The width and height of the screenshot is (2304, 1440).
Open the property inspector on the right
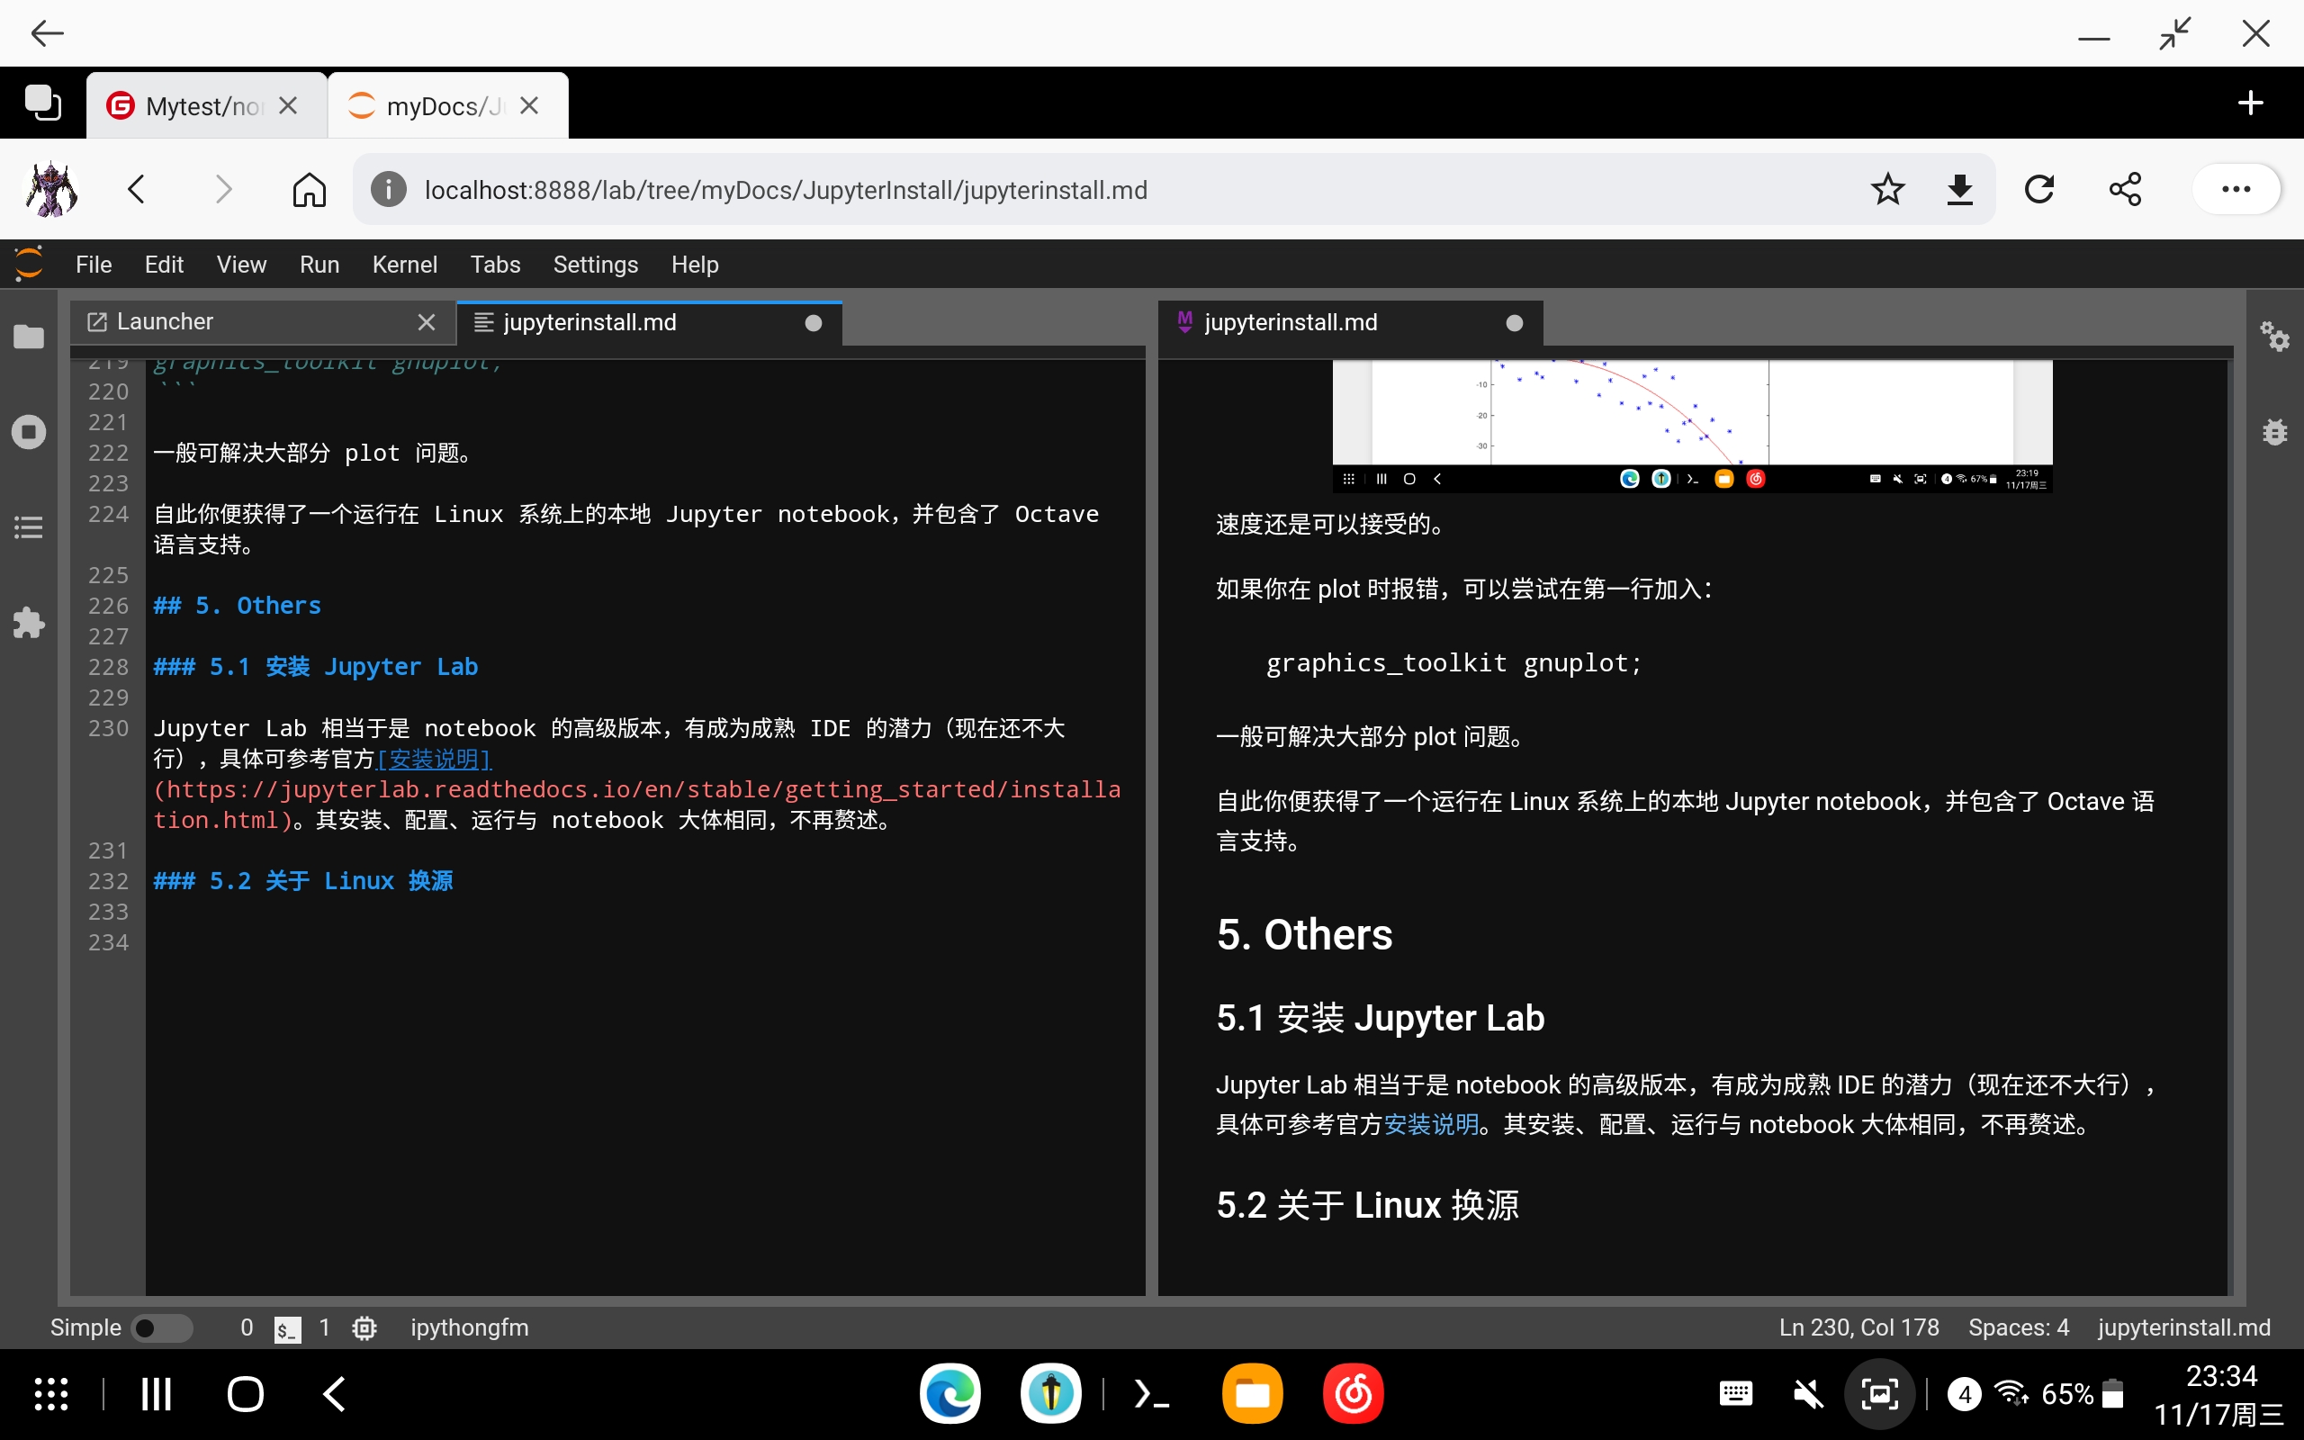(x=2275, y=337)
